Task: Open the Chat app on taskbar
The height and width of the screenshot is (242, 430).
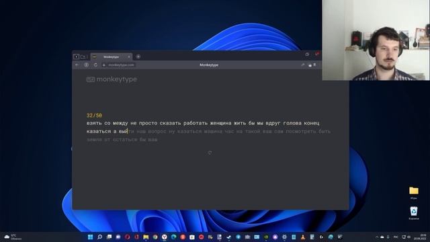Action: pyautogui.click(x=118, y=237)
